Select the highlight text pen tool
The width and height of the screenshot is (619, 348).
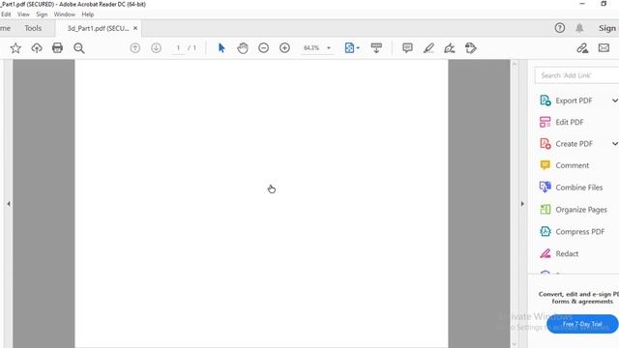point(428,48)
